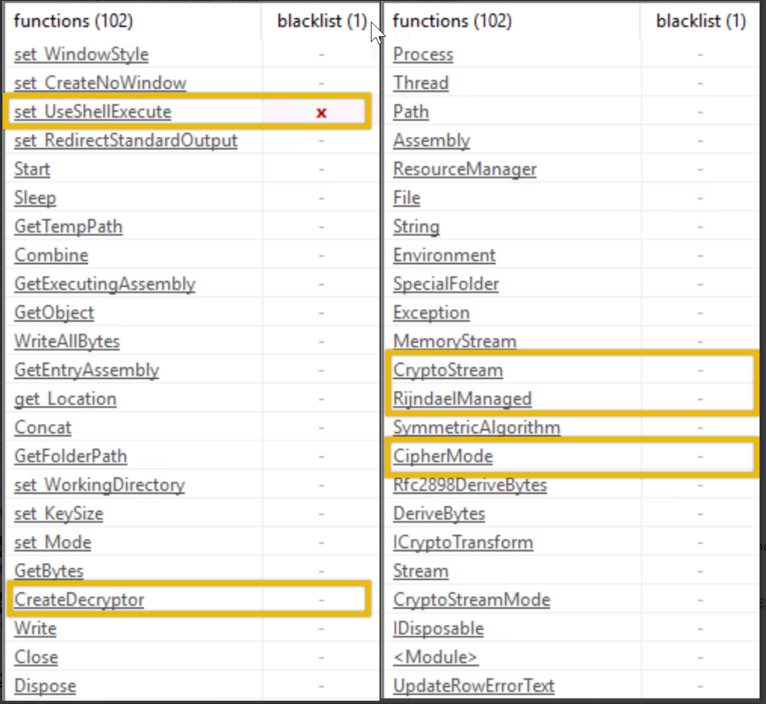Select the RijndaelManaged link
Viewport: 766px width, 704px height.
[x=462, y=399]
